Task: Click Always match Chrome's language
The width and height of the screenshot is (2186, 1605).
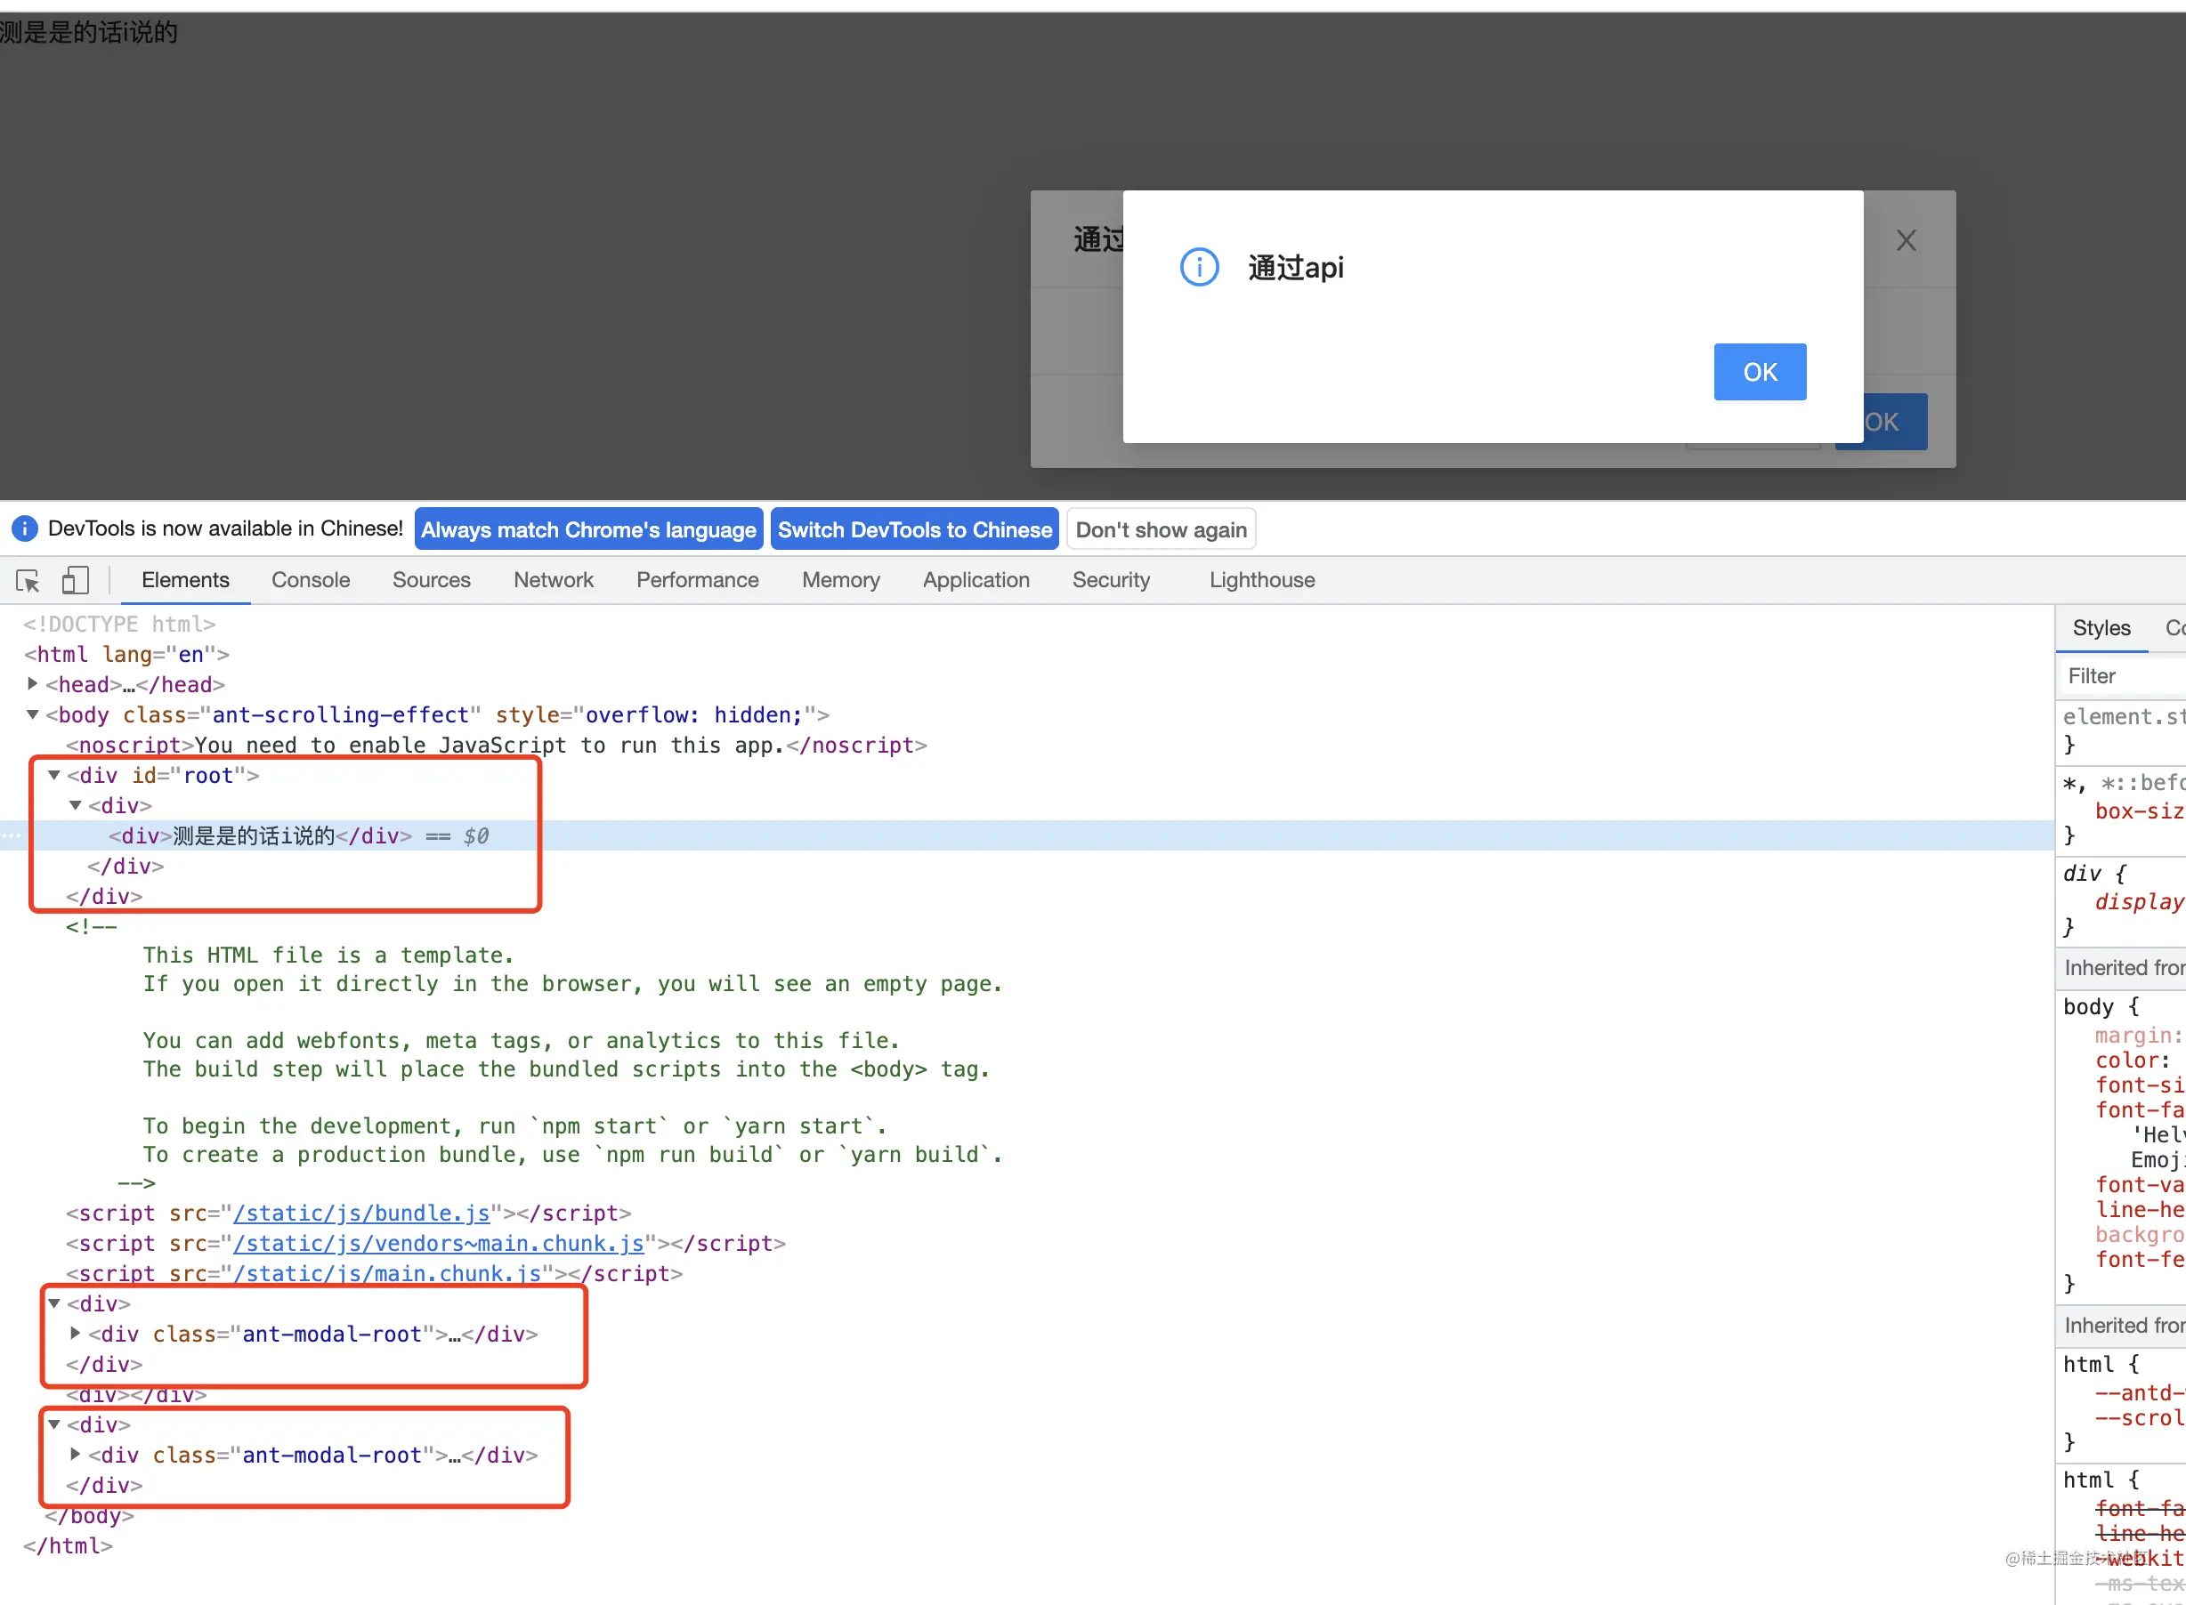Action: [588, 529]
